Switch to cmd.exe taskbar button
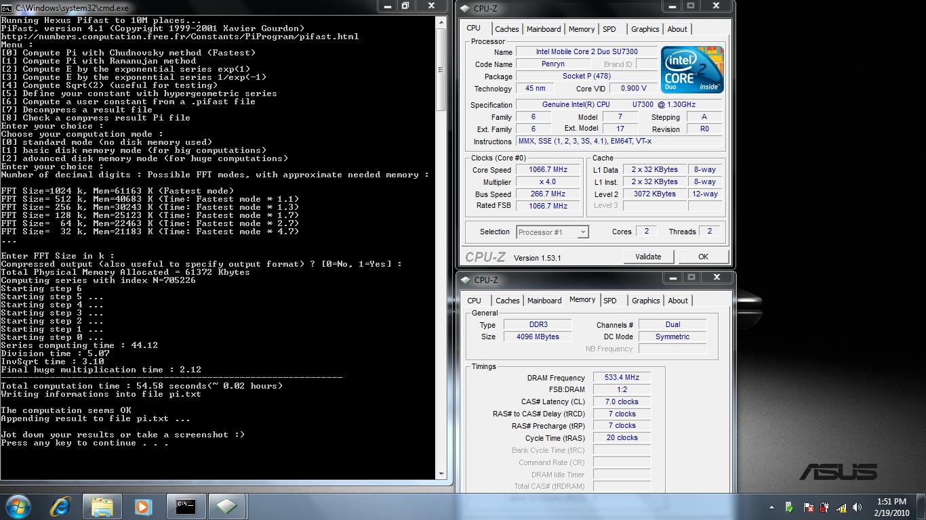926x520 pixels. 186,506
